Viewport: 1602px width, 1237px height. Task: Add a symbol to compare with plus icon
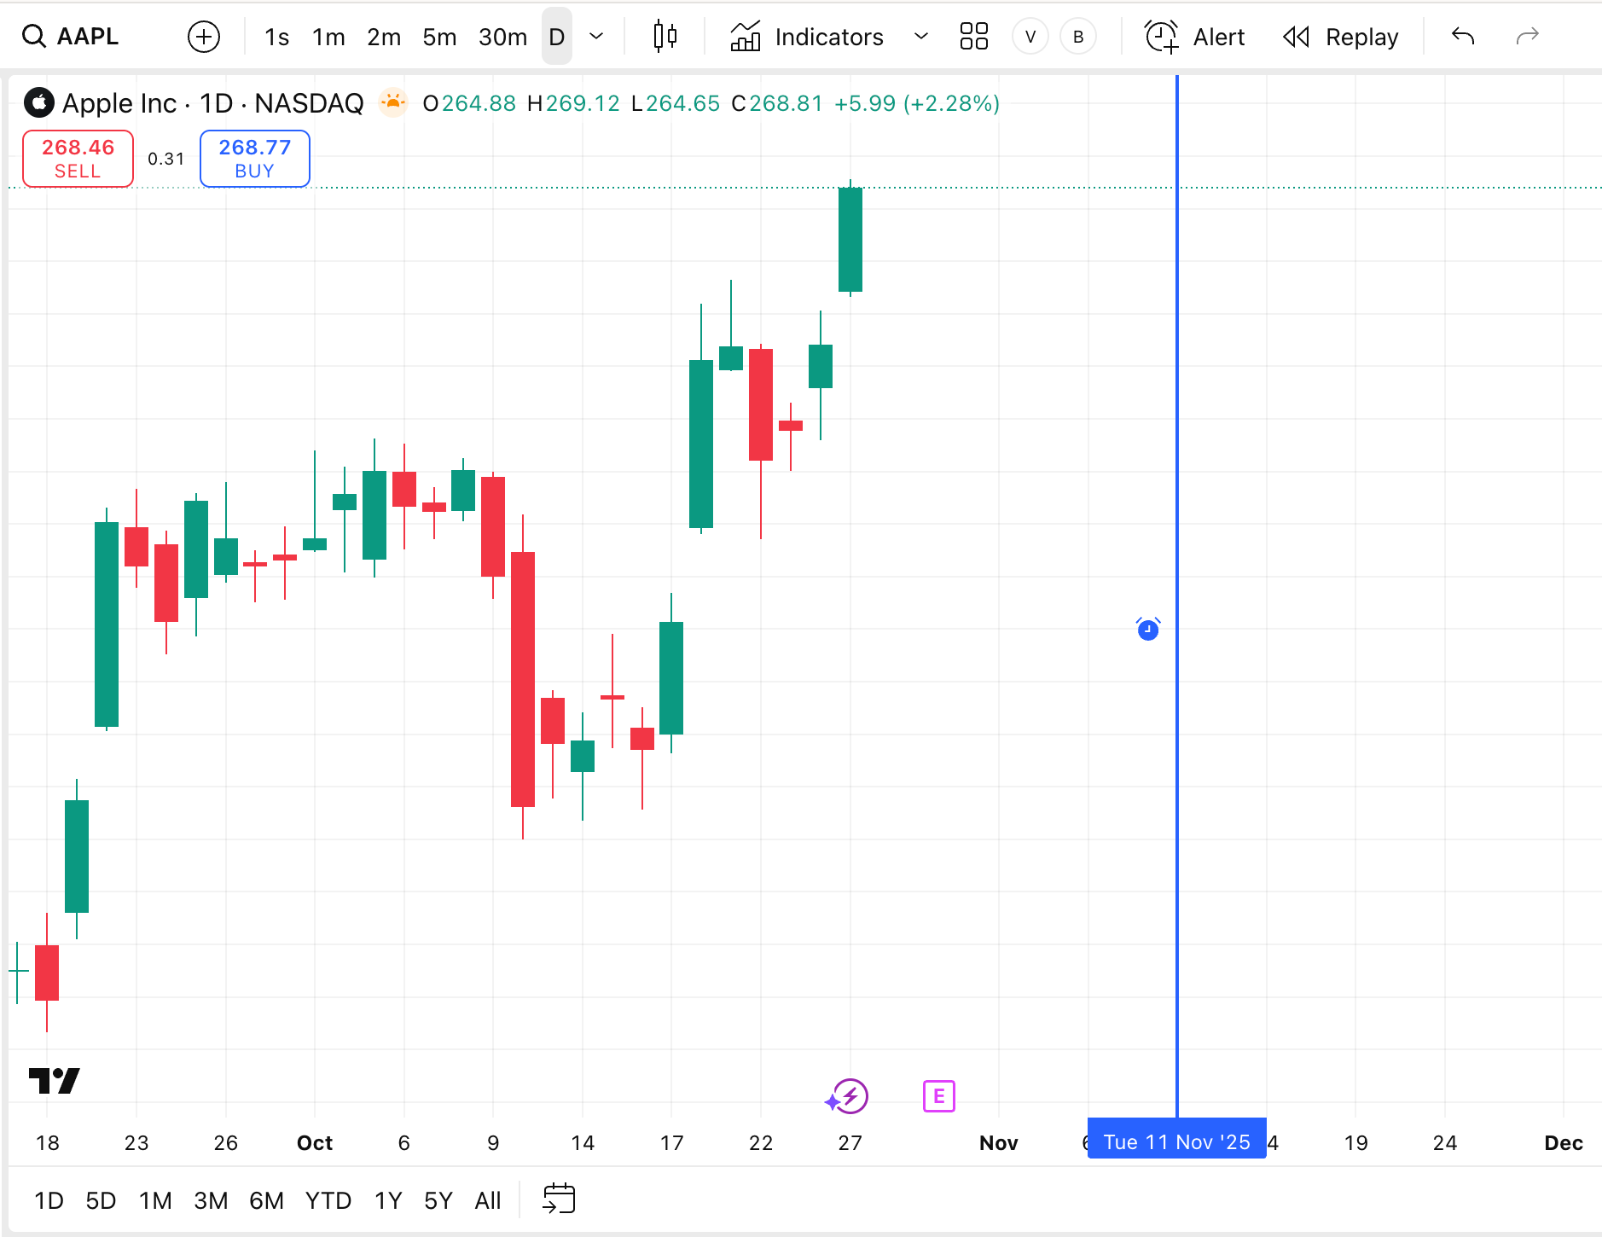coord(204,37)
